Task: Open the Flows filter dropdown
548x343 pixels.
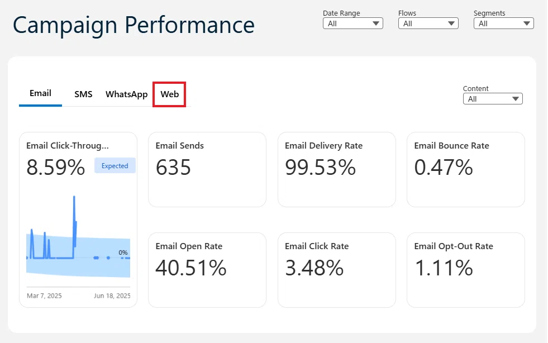Action: 428,23
